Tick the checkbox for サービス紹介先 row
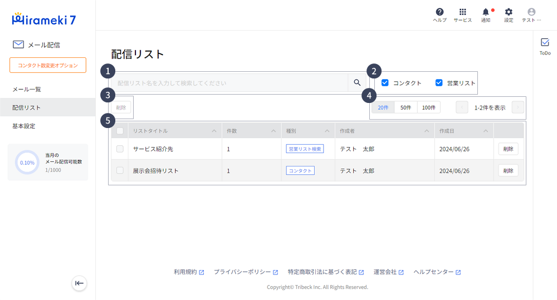 click(120, 149)
